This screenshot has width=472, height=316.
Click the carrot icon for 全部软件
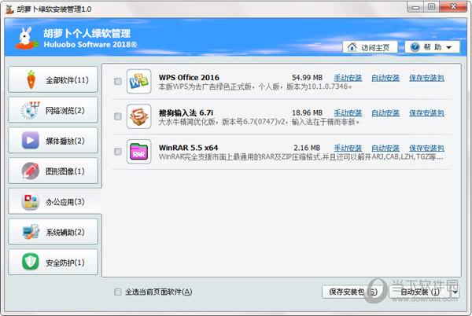click(x=30, y=80)
